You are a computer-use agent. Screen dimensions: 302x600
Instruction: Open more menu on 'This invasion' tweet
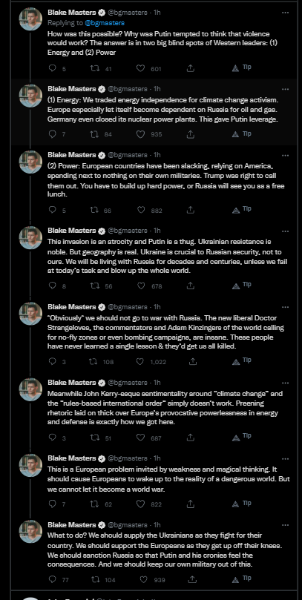(x=285, y=231)
